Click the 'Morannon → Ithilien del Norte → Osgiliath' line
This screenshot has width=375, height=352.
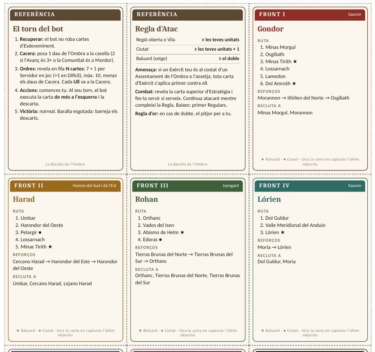pyautogui.click(x=303, y=98)
